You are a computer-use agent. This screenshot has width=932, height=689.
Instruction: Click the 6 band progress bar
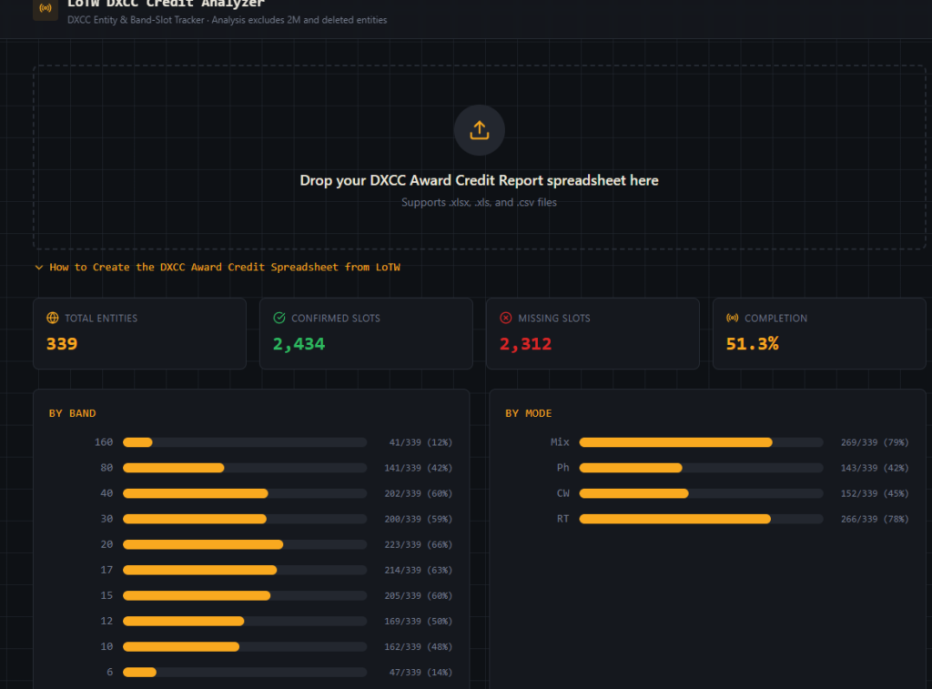tap(244, 672)
